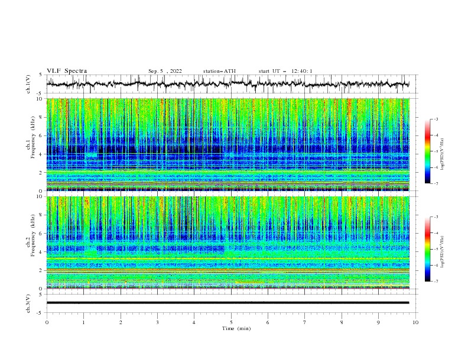Click the "station=ATH" header label
The height and width of the screenshot is (362, 468).
coord(219,71)
